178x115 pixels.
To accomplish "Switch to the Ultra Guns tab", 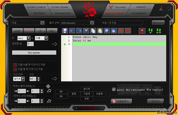I will [x=60, y=7].
